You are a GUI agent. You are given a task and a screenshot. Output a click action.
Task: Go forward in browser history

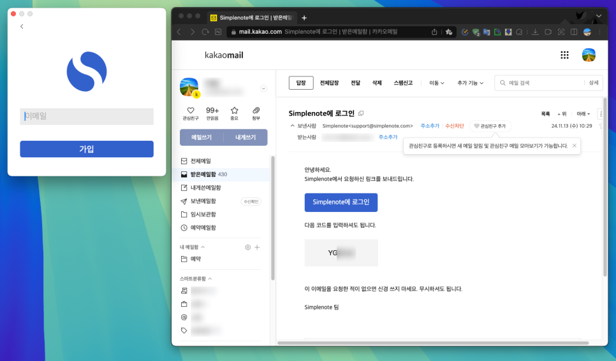point(192,32)
